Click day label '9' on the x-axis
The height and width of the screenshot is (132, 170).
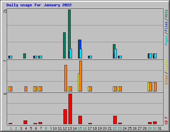click(51, 128)
